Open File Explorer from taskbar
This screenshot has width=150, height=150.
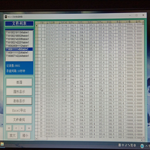click(x=2, y=144)
